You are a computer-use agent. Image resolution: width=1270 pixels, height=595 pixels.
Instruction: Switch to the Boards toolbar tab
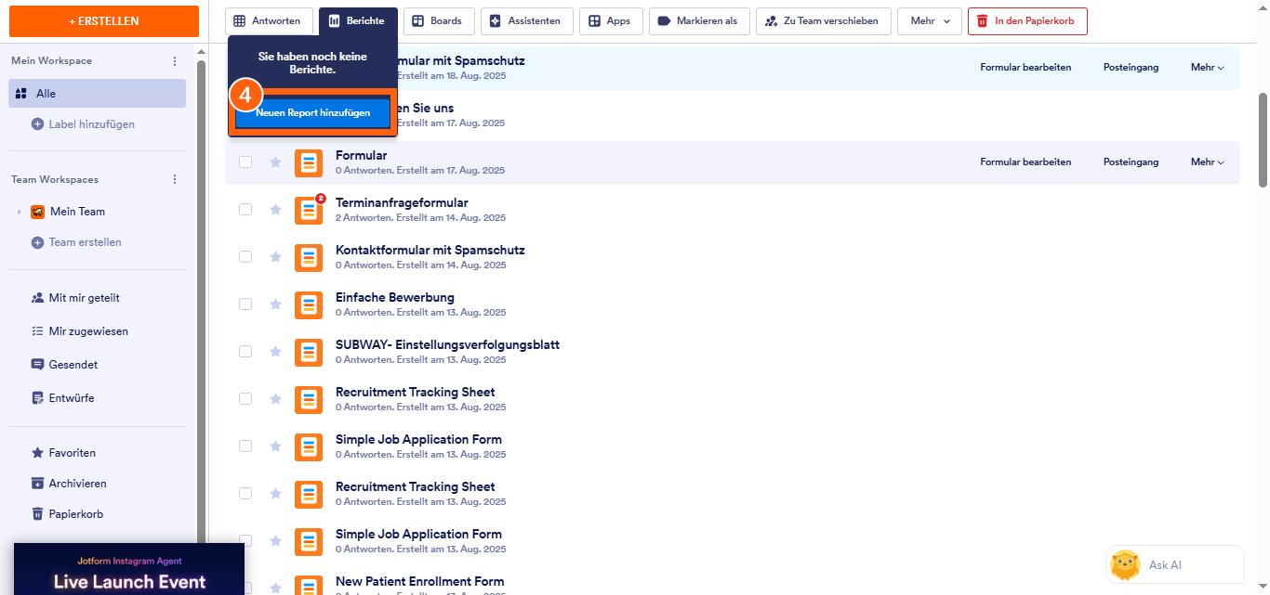pyautogui.click(x=437, y=21)
